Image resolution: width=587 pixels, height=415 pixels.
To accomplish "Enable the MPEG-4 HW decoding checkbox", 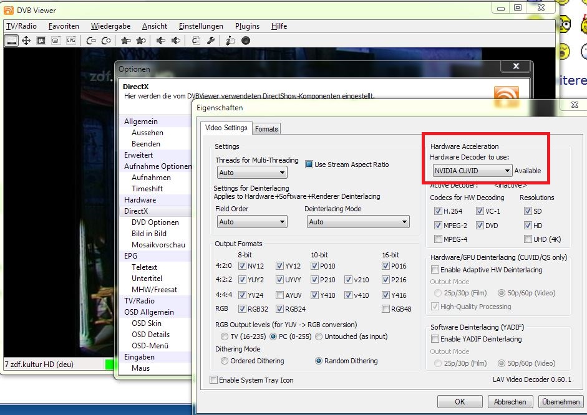I will 438,239.
